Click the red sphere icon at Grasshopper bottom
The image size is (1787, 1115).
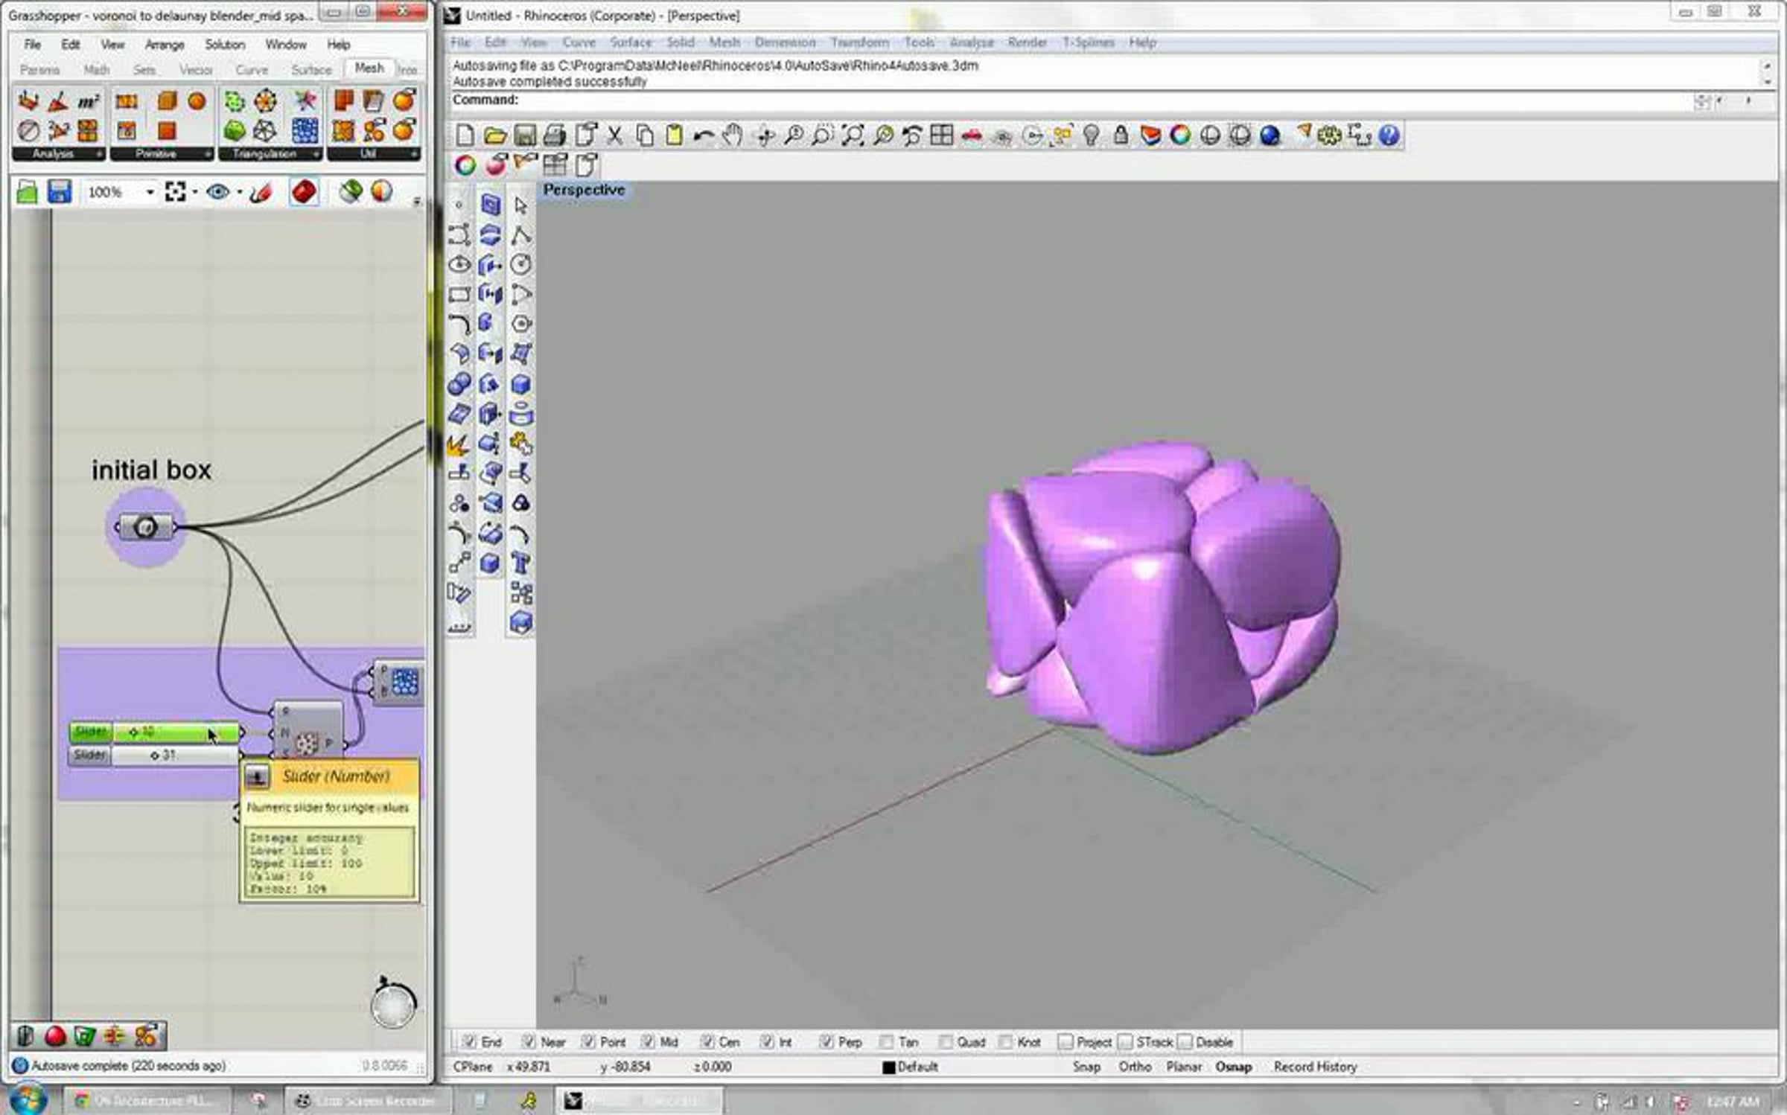click(55, 1035)
